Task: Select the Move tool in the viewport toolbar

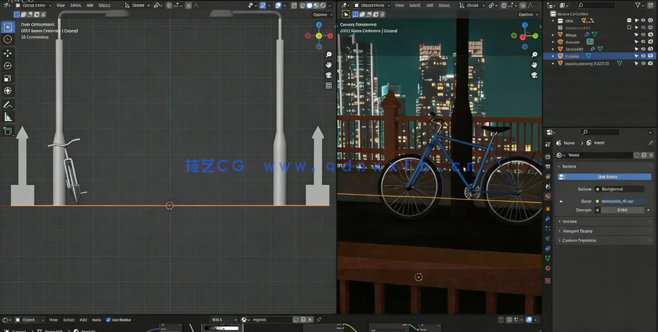Action: [x=8, y=52]
